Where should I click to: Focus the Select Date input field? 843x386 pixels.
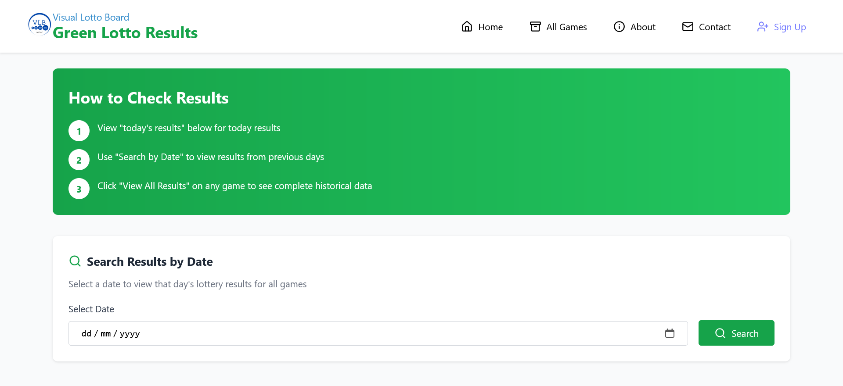coord(378,333)
